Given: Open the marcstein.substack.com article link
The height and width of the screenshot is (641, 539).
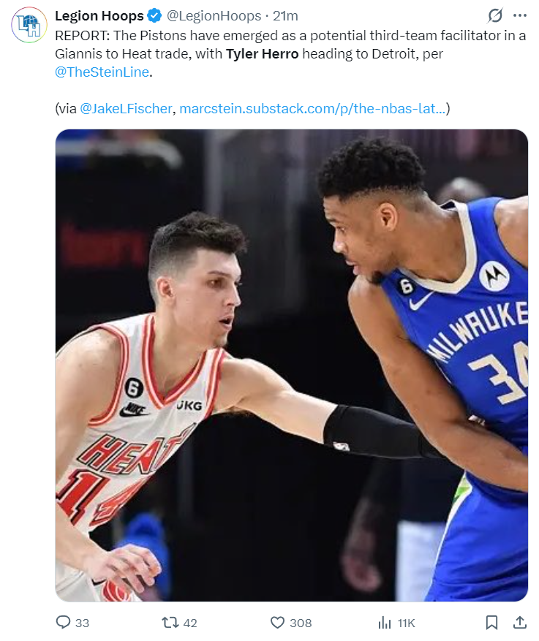Looking at the screenshot, I should click(312, 109).
